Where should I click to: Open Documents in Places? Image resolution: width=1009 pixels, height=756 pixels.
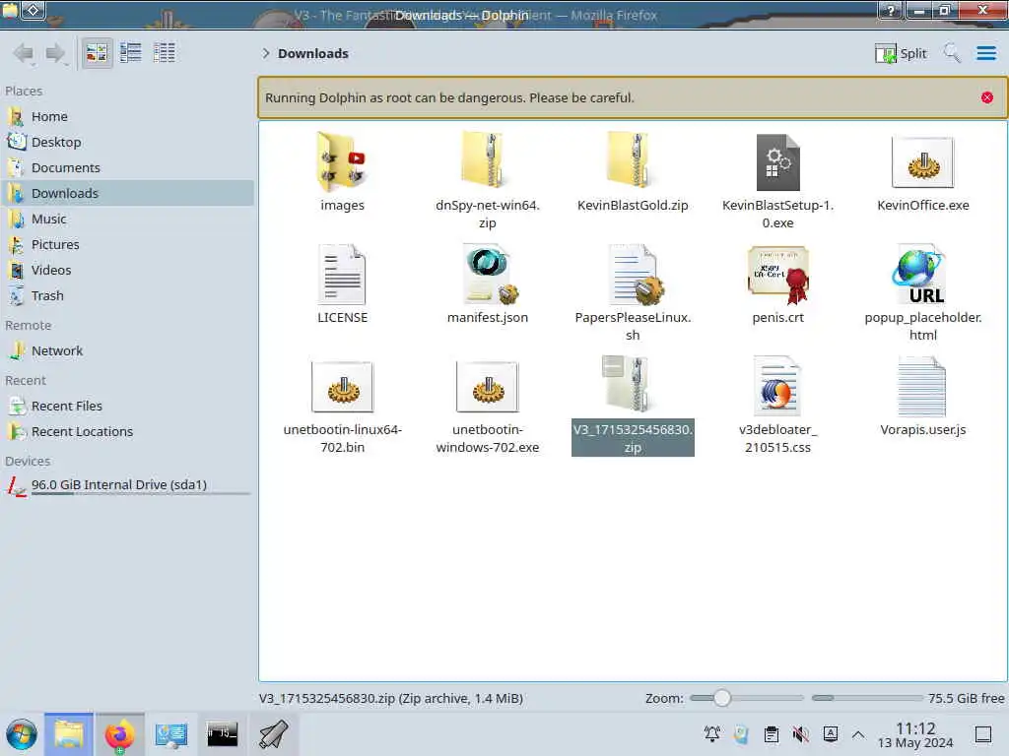[x=127, y=167]
